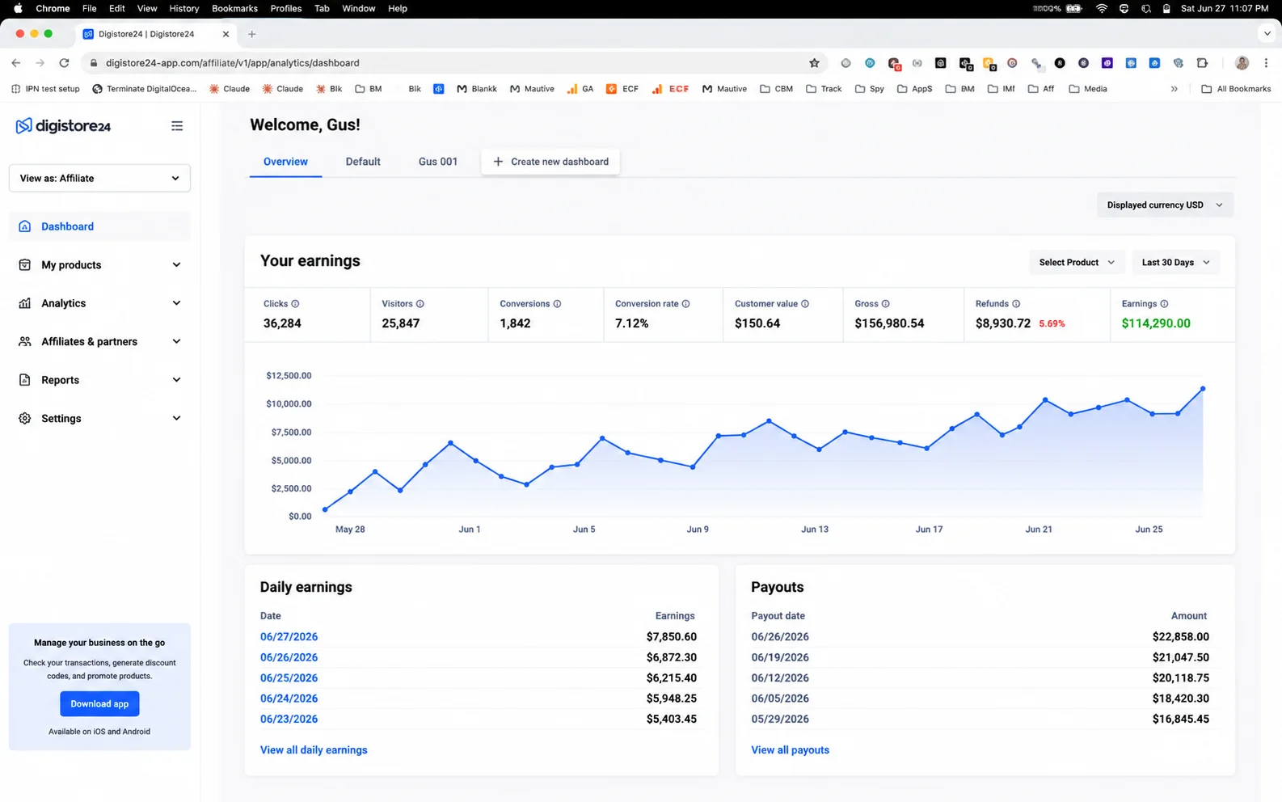The width and height of the screenshot is (1282, 802).
Task: Click the info icon beside Visitors
Action: click(420, 304)
